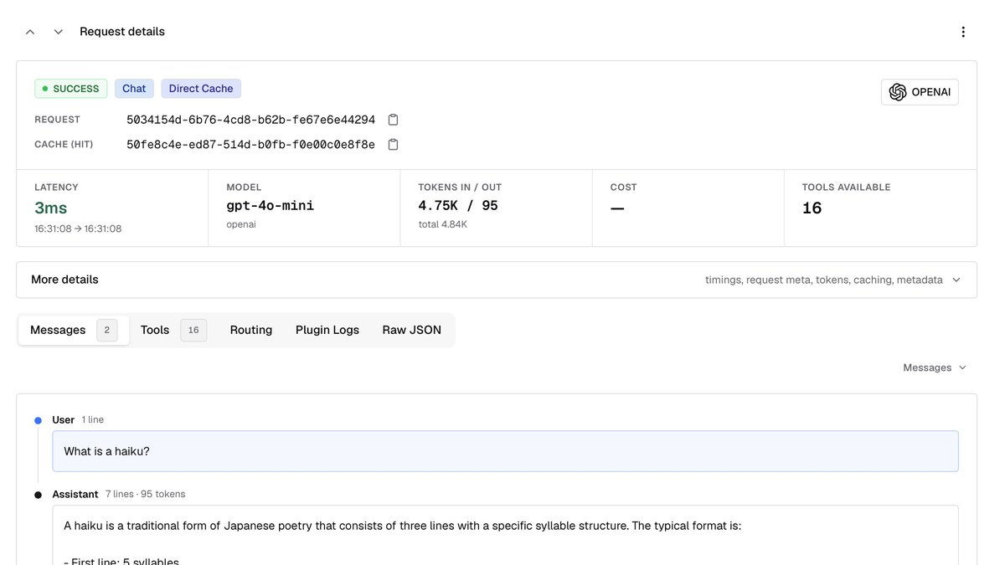The image size is (1005, 565).
Task: Select the Messages tab
Action: coord(74,330)
